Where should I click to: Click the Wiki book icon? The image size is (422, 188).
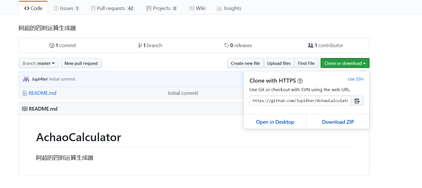pyautogui.click(x=192, y=8)
